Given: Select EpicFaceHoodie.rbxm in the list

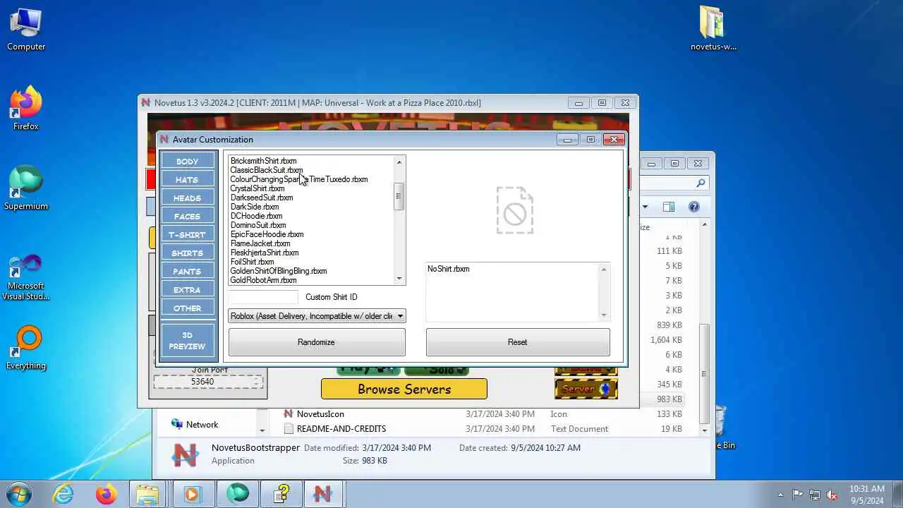Looking at the screenshot, I should tap(267, 234).
